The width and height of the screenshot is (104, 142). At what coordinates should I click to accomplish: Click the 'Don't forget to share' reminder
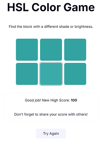51,114
